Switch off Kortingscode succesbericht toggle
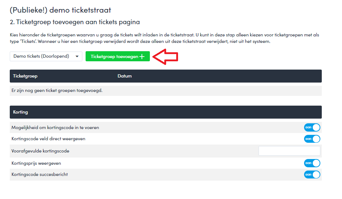The width and height of the screenshot is (342, 199). point(312,175)
